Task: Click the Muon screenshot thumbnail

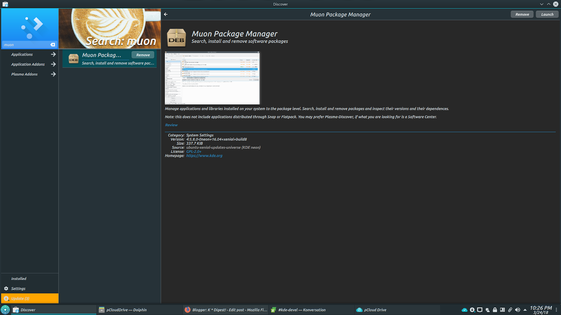Action: coord(212,78)
